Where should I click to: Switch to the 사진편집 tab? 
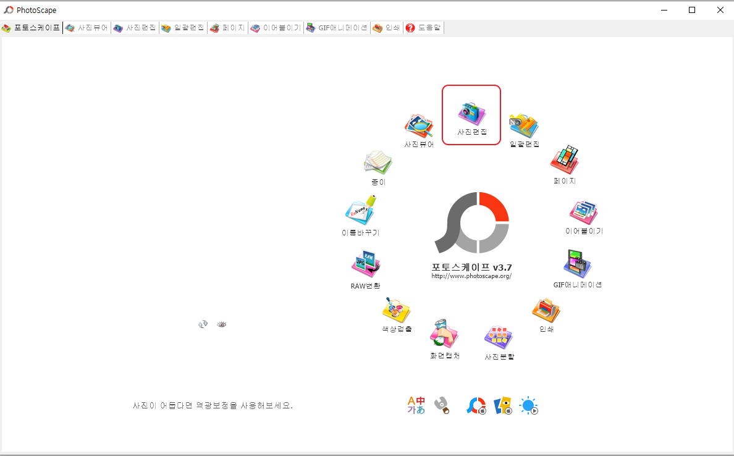pos(135,28)
